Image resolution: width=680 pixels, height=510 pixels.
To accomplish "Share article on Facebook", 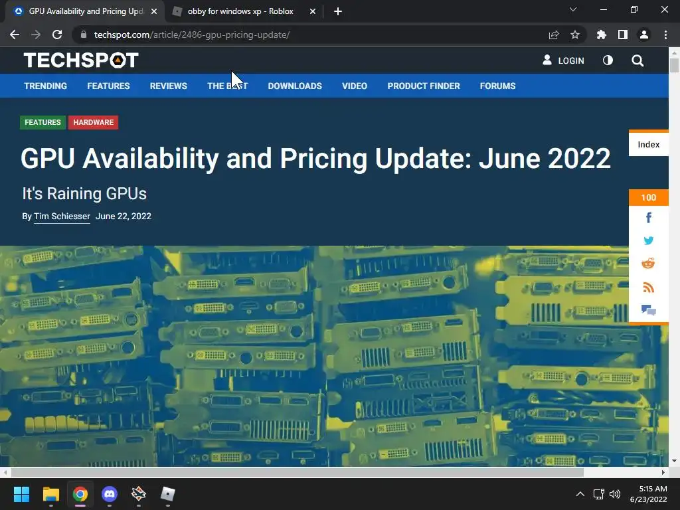I will pos(649,217).
